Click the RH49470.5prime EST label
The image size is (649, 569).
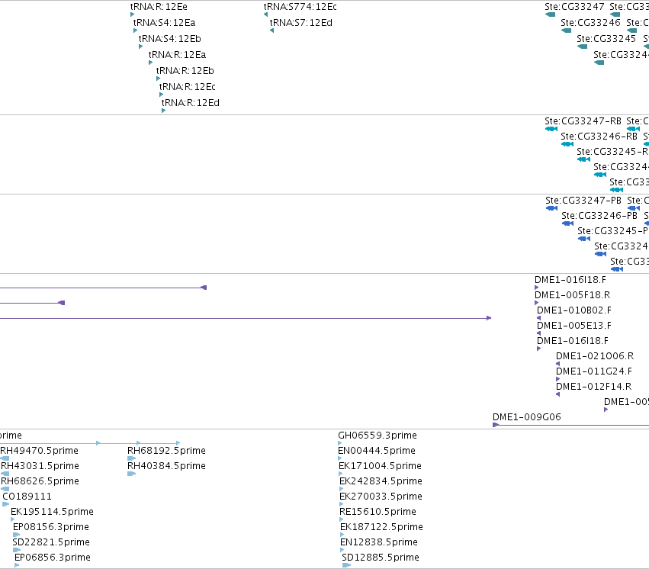click(40, 451)
